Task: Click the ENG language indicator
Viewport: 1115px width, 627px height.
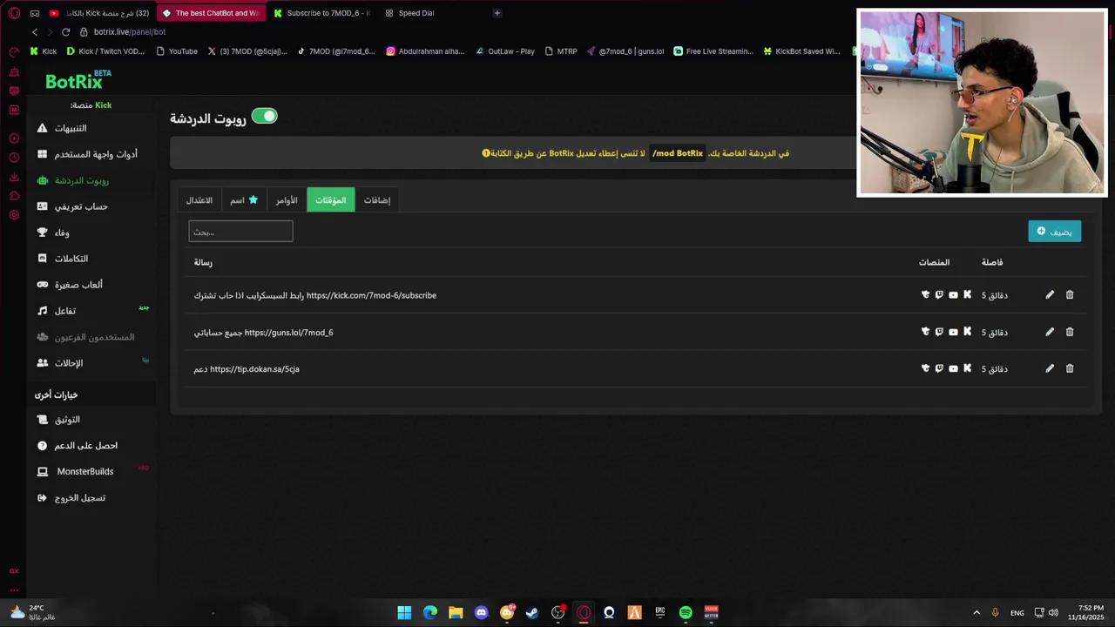Action: [1017, 613]
